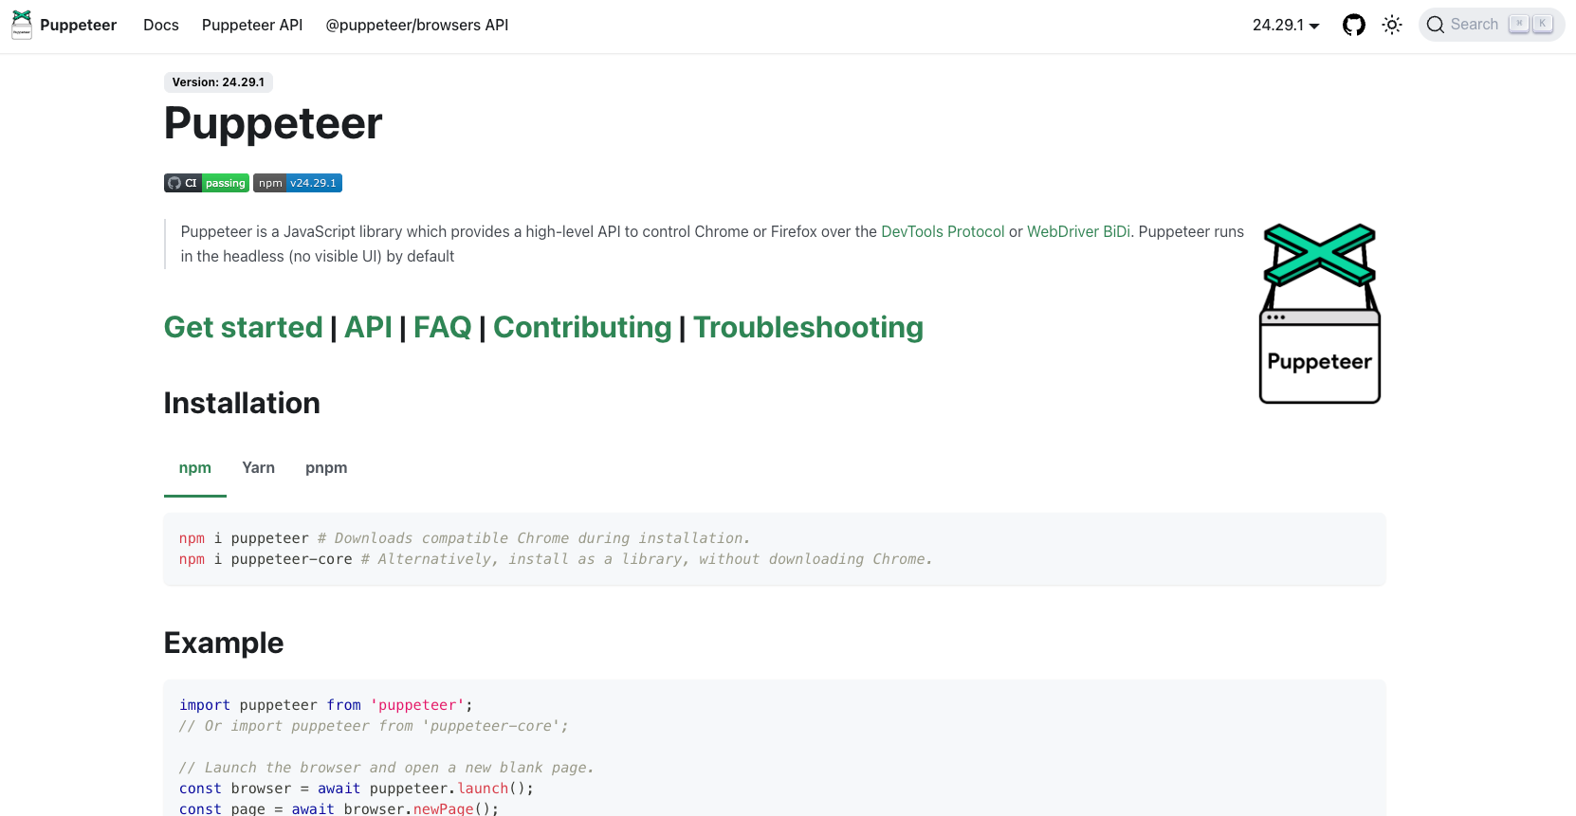Viewport: 1576px width, 816px height.
Task: Go to the Troubleshooting link
Action: pyautogui.click(x=808, y=328)
